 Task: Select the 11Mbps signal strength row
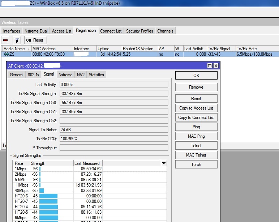click(90, 185)
